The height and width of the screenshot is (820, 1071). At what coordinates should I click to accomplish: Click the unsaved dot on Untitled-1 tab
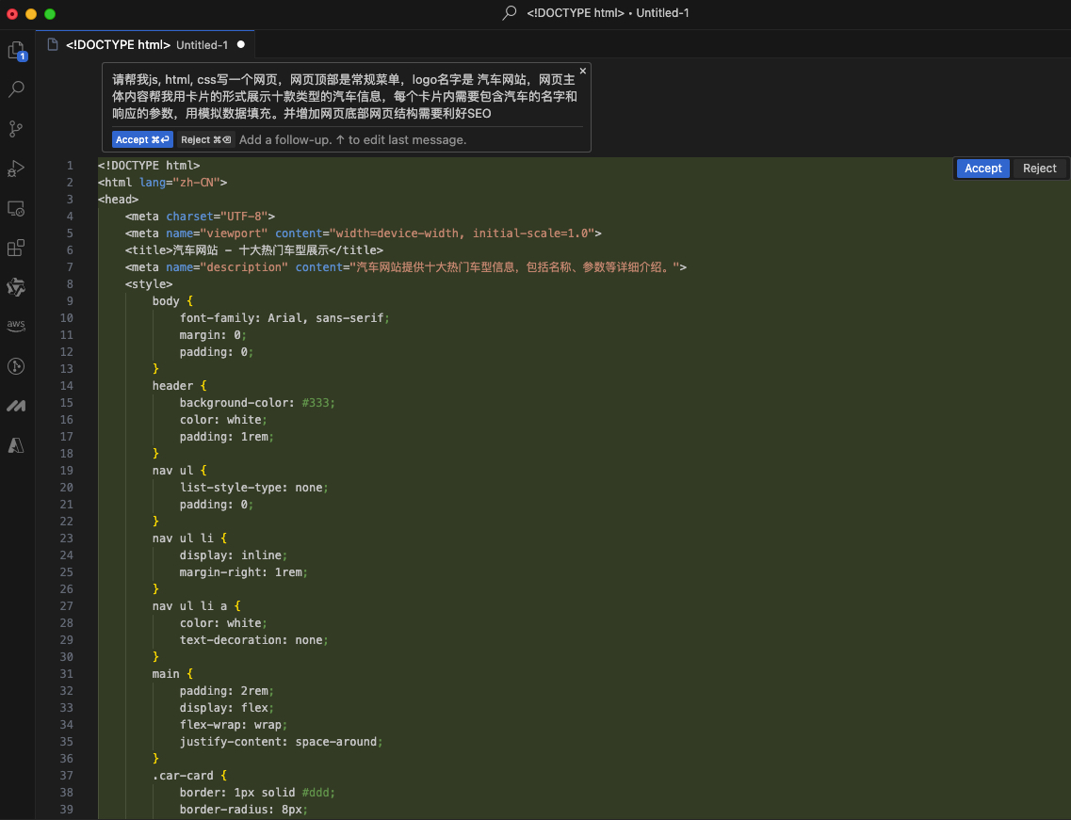(x=241, y=44)
